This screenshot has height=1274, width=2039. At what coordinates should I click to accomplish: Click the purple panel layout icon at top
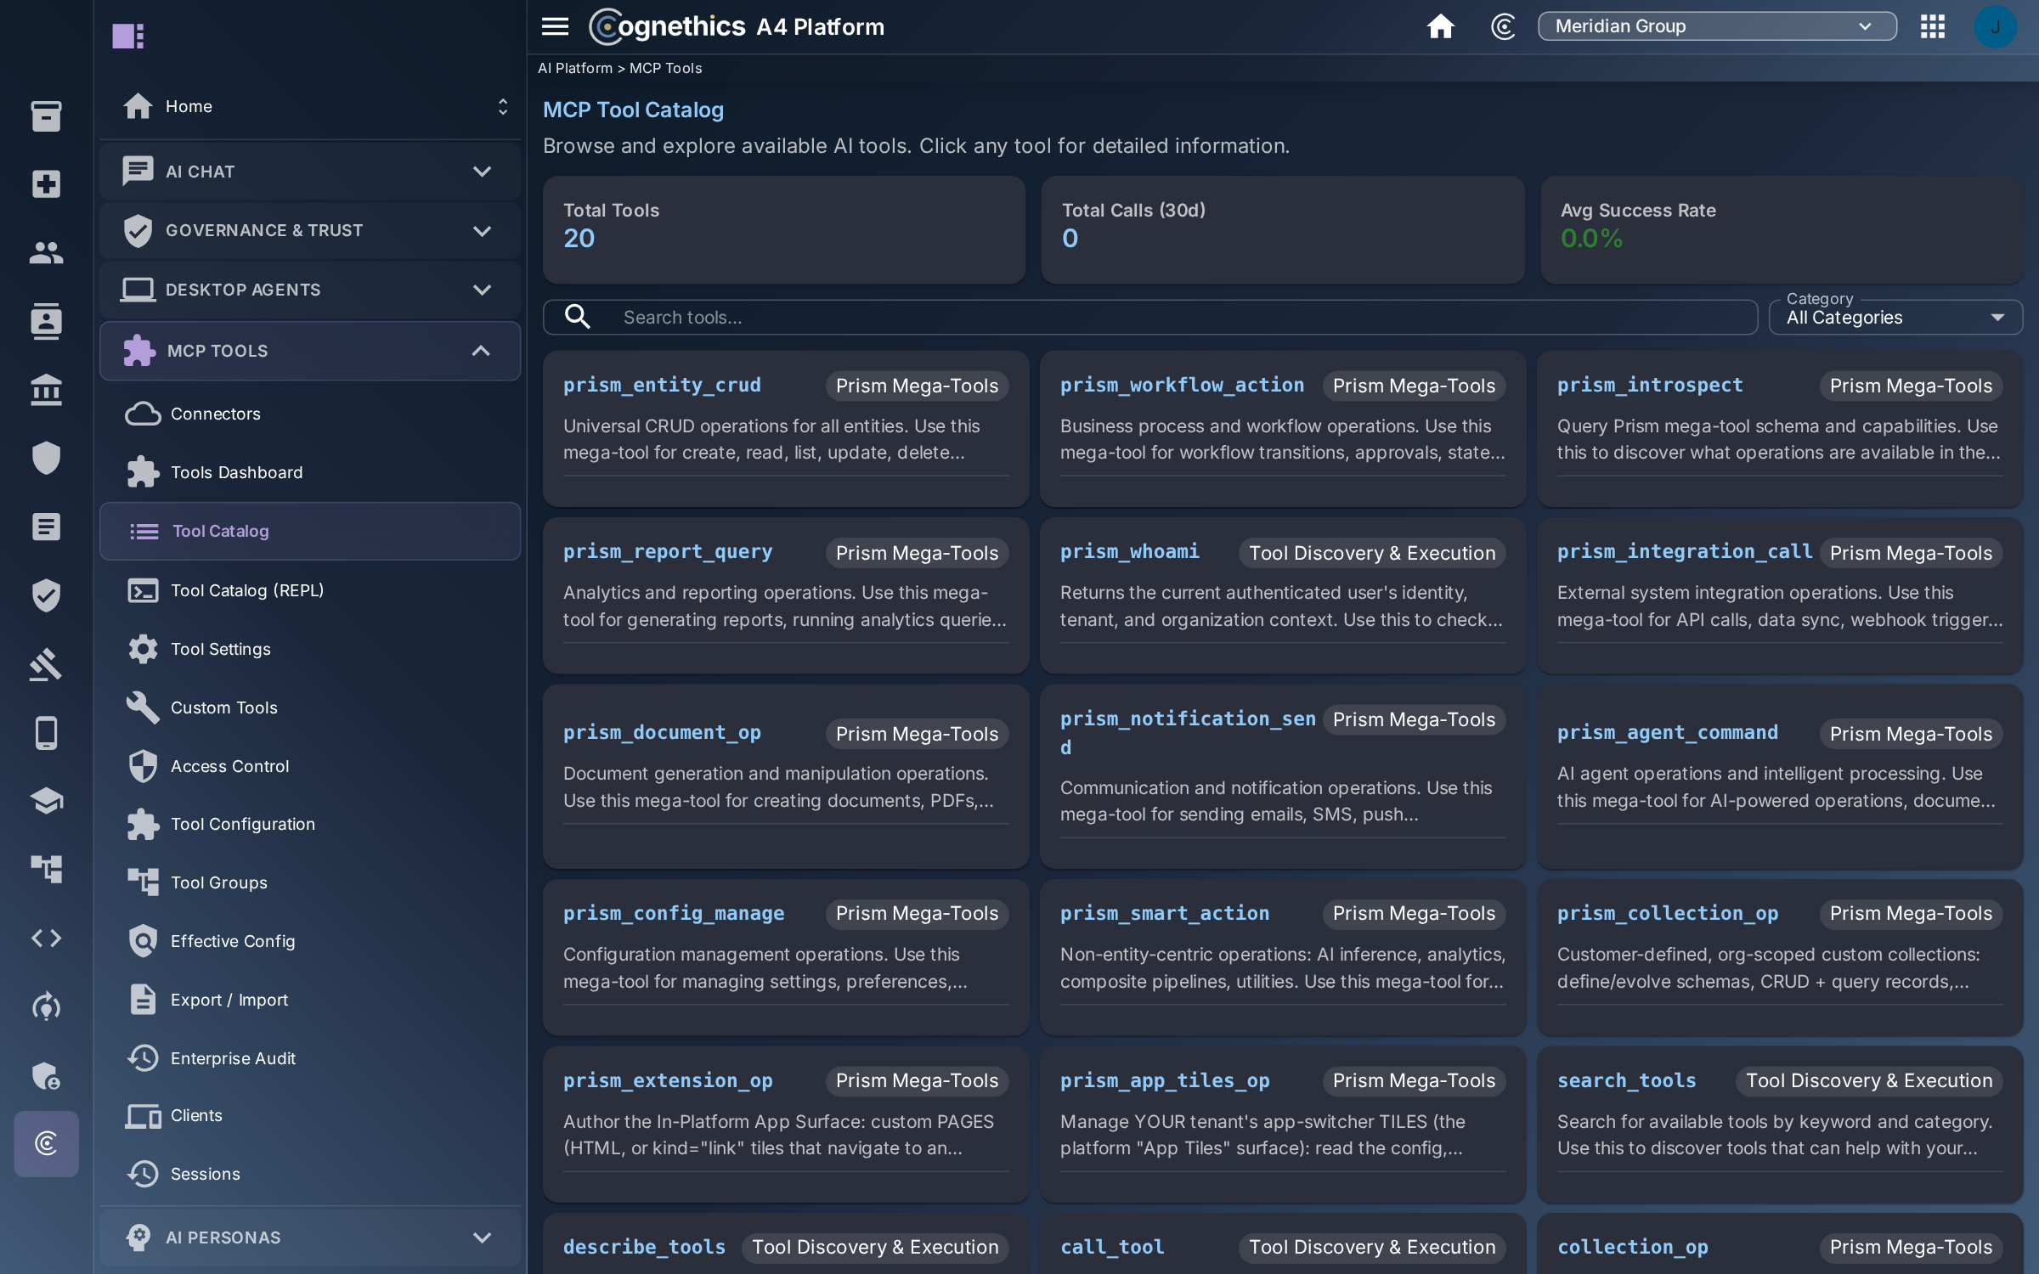click(x=128, y=36)
